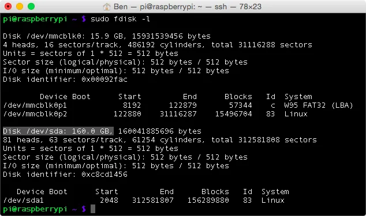Click '4 heads, 16 sectors/track' text
The height and width of the screenshot is (216, 366).
click(x=62, y=45)
